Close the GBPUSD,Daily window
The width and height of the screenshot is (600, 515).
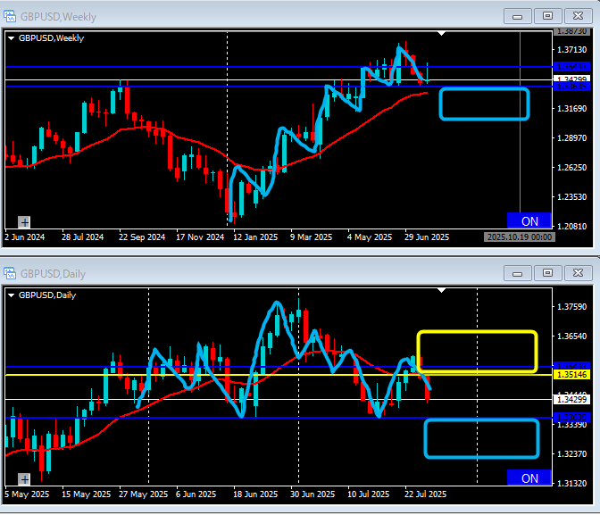[578, 273]
